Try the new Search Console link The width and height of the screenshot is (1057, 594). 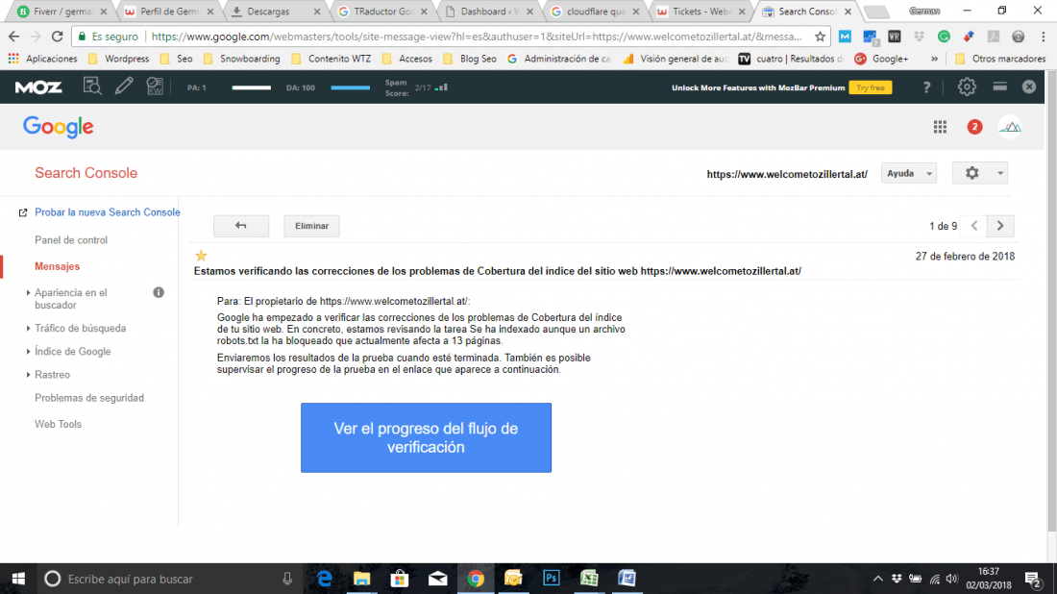(x=108, y=212)
